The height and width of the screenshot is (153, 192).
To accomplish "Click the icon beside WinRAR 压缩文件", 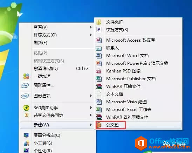I will pyautogui.click(x=99, y=86).
